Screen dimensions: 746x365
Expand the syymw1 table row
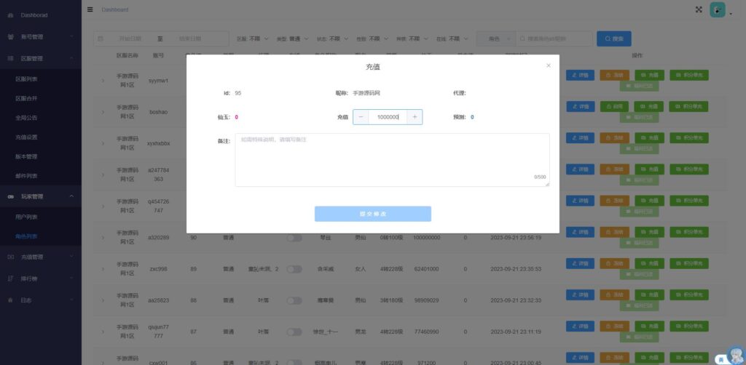(x=102, y=81)
